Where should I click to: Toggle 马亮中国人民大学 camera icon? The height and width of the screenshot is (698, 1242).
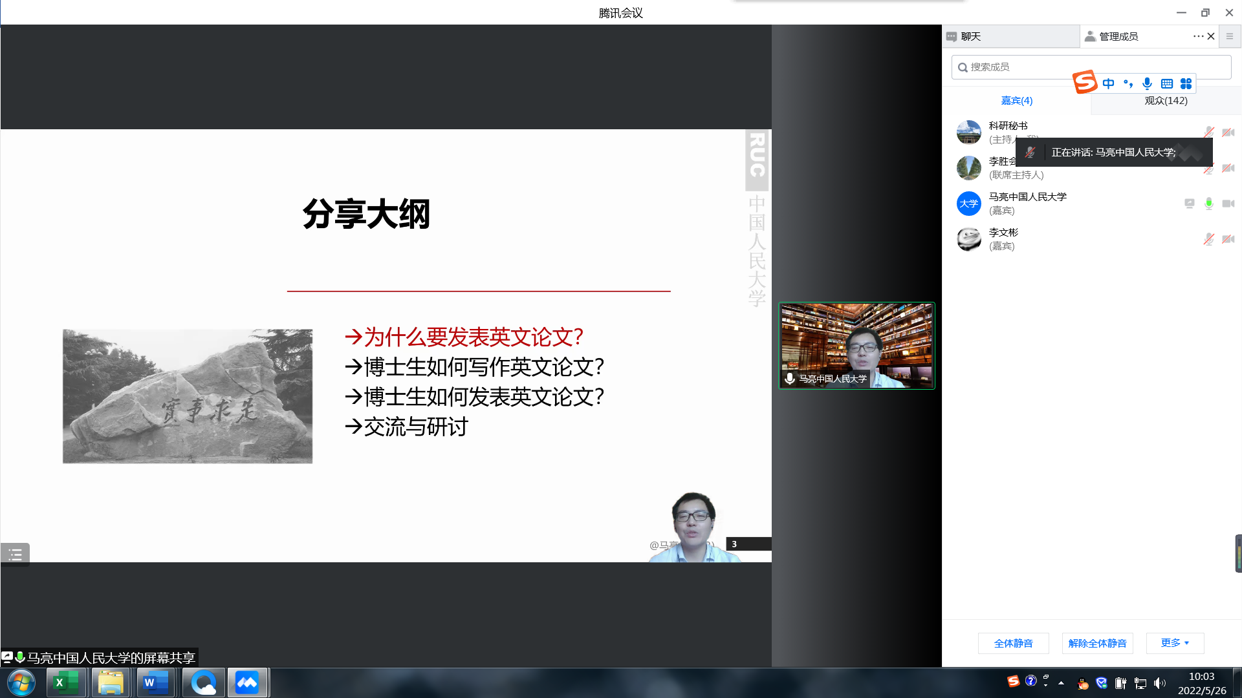pyautogui.click(x=1228, y=204)
